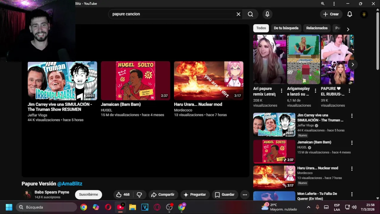Show more filter chips with right arrow
The width and height of the screenshot is (380, 214).
tap(348, 29)
